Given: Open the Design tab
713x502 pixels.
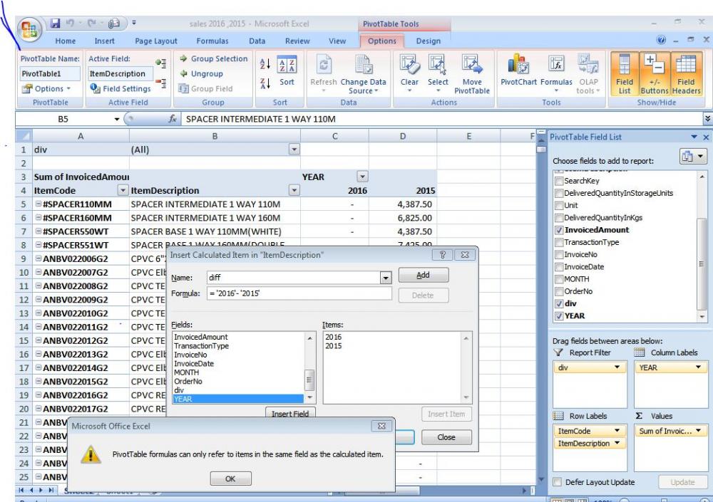Looking at the screenshot, I should tap(429, 41).
